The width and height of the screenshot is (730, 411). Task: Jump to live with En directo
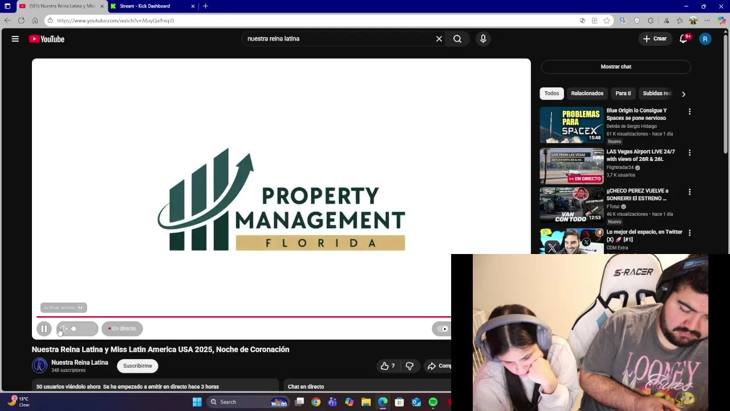(122, 329)
